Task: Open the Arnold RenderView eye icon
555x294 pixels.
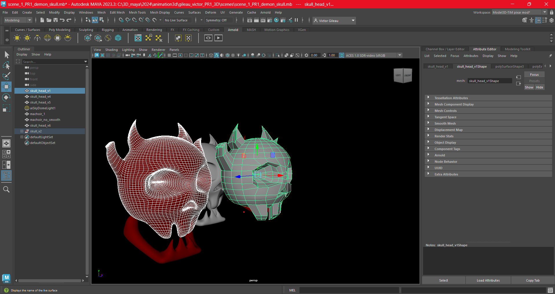Action: point(208,38)
